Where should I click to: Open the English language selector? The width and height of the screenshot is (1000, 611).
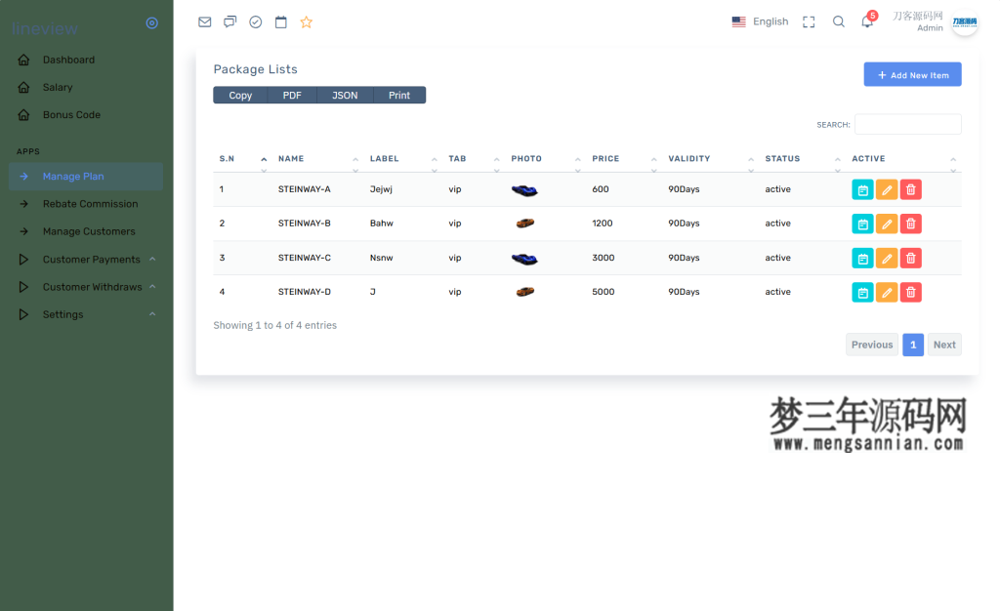pyautogui.click(x=761, y=21)
